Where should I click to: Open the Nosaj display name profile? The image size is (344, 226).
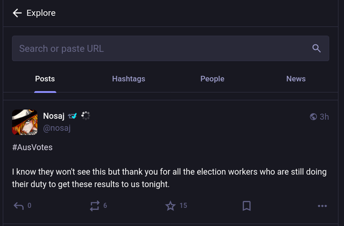53,116
